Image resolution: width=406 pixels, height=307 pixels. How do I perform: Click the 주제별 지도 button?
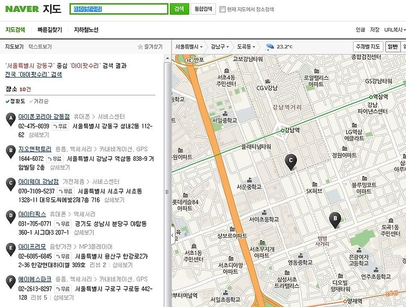pos(368,47)
